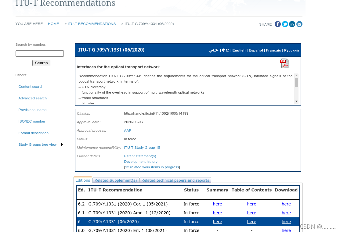This screenshot has height=232, width=340.
Task: Open Summary 'here' for Amd. 1 (12/2020)
Action: tap(218, 213)
